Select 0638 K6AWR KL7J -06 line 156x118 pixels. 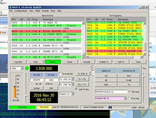(x=46, y=46)
